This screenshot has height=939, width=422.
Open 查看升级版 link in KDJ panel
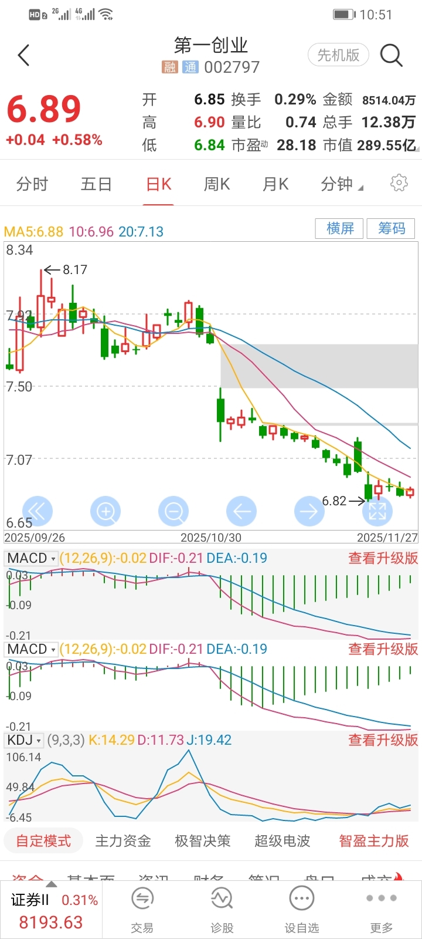(x=383, y=740)
